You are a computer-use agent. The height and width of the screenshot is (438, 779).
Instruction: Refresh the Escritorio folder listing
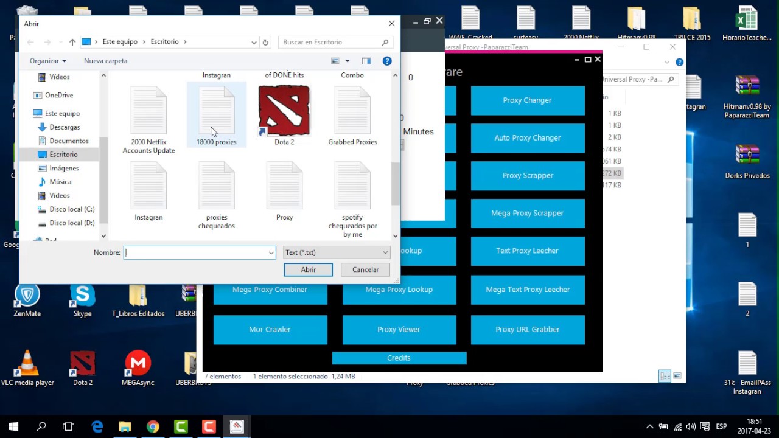pos(265,42)
